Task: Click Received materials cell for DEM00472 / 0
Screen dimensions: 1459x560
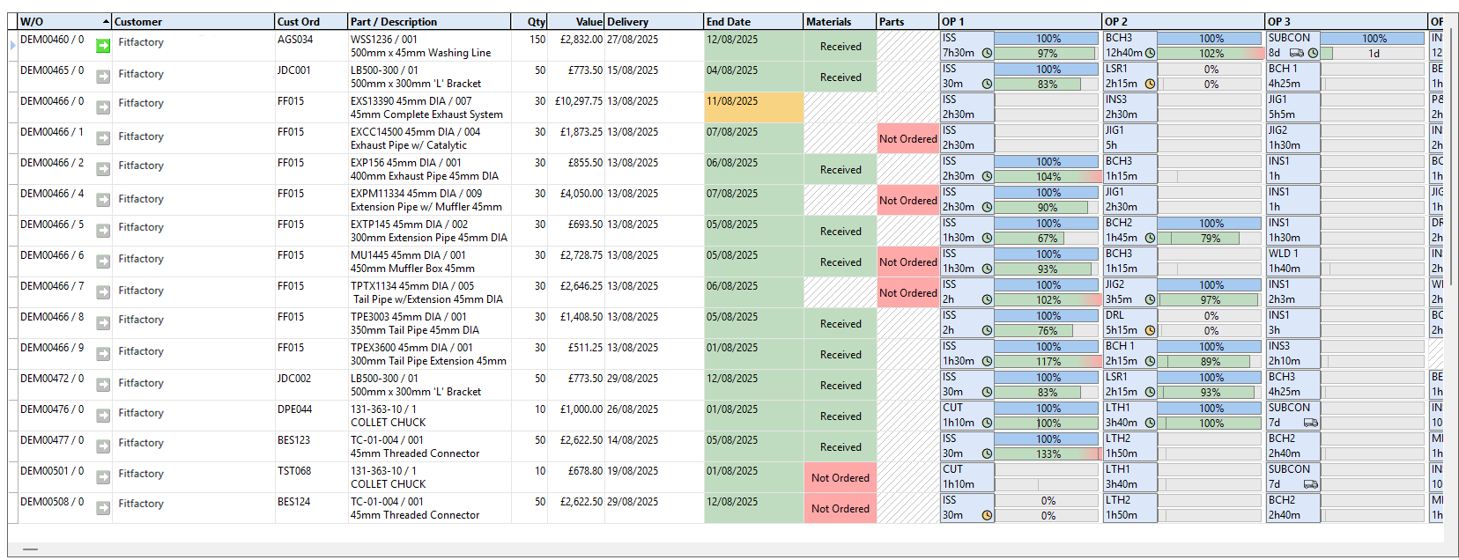Action: coord(841,385)
